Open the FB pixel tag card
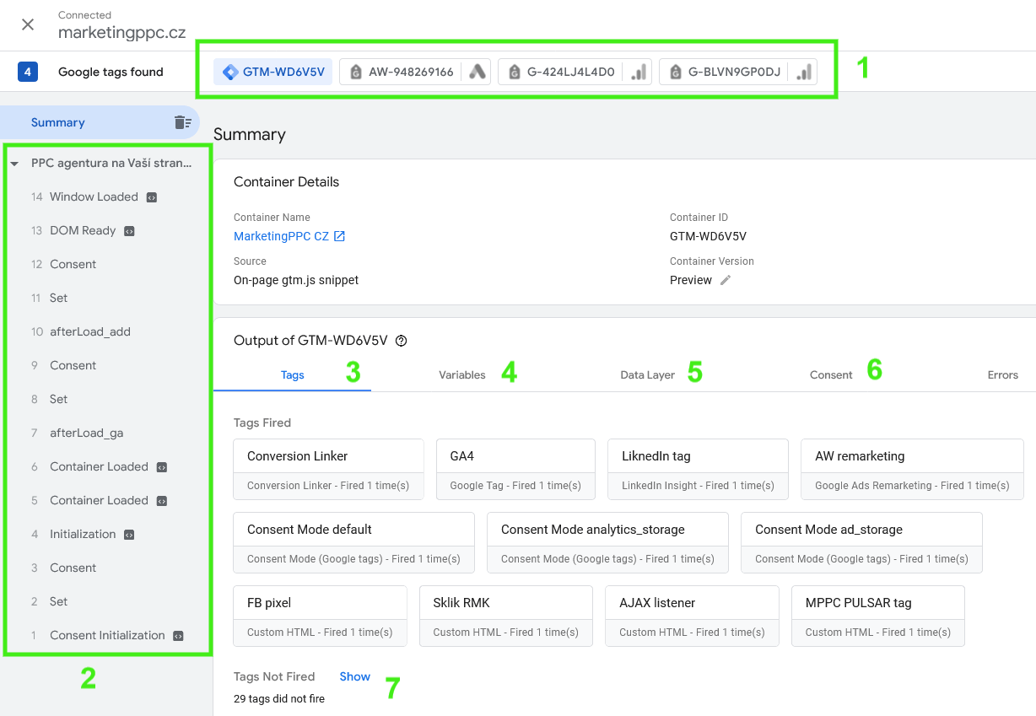The height and width of the screenshot is (716, 1036). 320,616
